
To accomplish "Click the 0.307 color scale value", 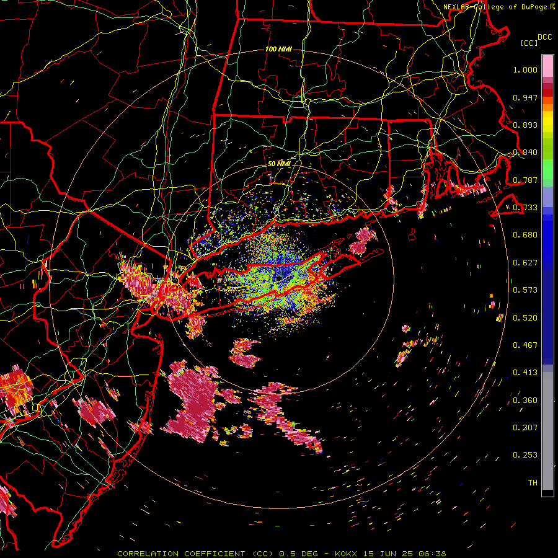I will click(525, 428).
